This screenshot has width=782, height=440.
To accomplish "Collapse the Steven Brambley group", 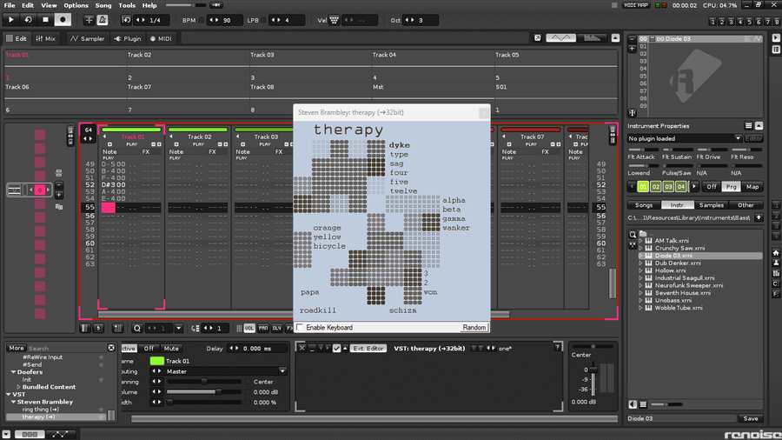I will point(13,402).
